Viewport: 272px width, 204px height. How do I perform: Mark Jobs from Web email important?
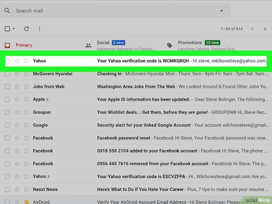point(26,87)
